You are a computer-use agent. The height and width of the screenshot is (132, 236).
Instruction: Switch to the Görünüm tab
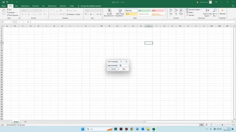[x=63, y=6]
